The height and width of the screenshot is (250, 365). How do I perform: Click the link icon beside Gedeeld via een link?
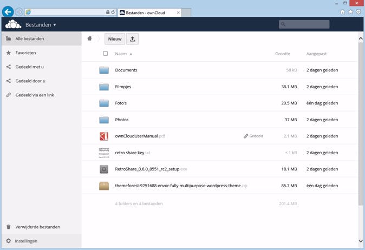[9, 95]
